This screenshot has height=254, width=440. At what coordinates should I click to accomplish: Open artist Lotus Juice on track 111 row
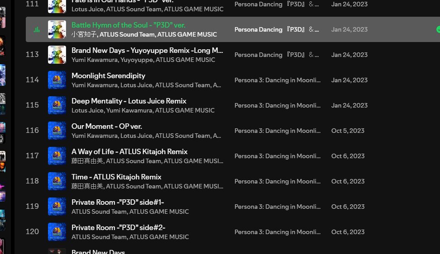[87, 9]
